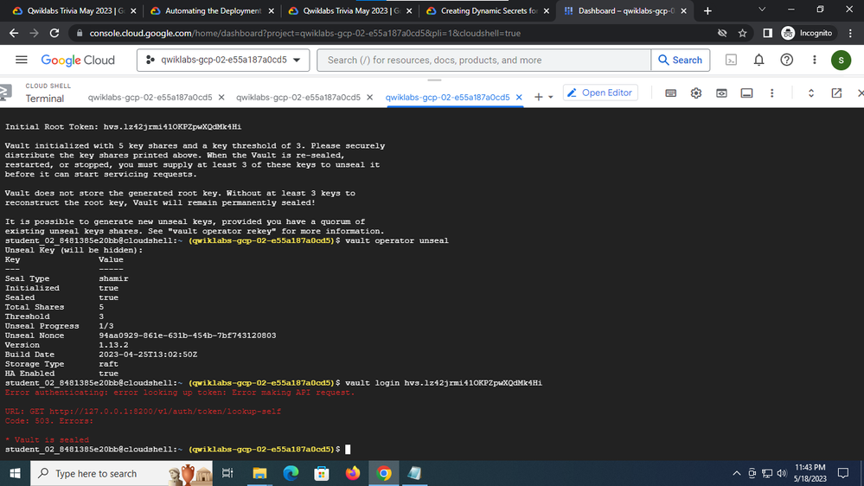This screenshot has width=864, height=486.
Task: Reload the current page
Action: pos(54,33)
